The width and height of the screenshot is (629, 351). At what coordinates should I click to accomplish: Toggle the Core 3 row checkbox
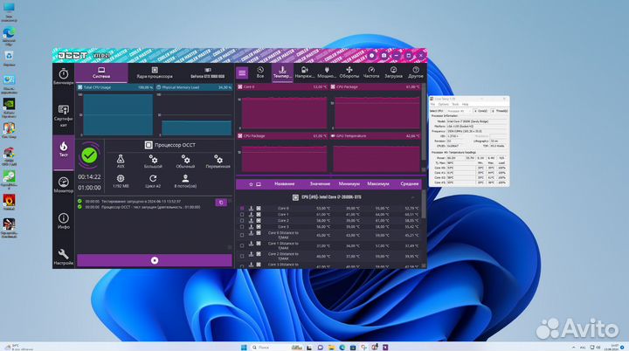coord(242,227)
